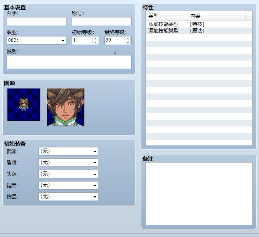Open the 职业 class dropdown showing 002:
This screenshot has width=259, height=237.
37,40
